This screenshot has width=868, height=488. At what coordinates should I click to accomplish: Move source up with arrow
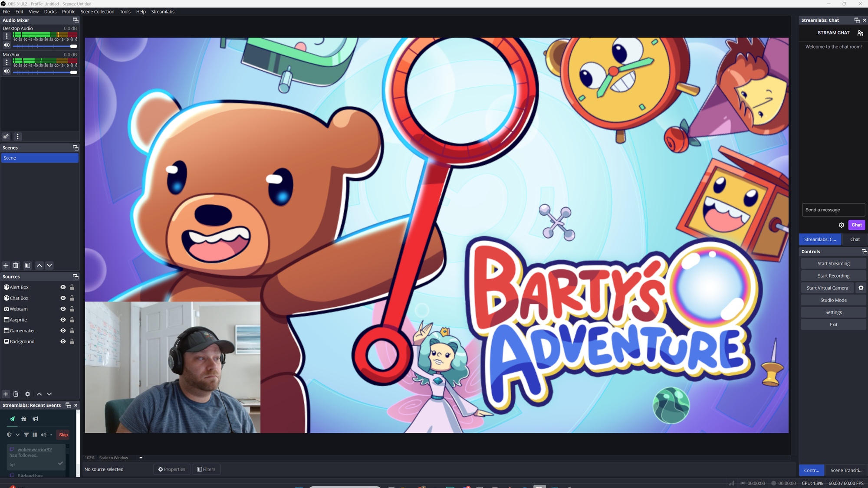(39, 394)
